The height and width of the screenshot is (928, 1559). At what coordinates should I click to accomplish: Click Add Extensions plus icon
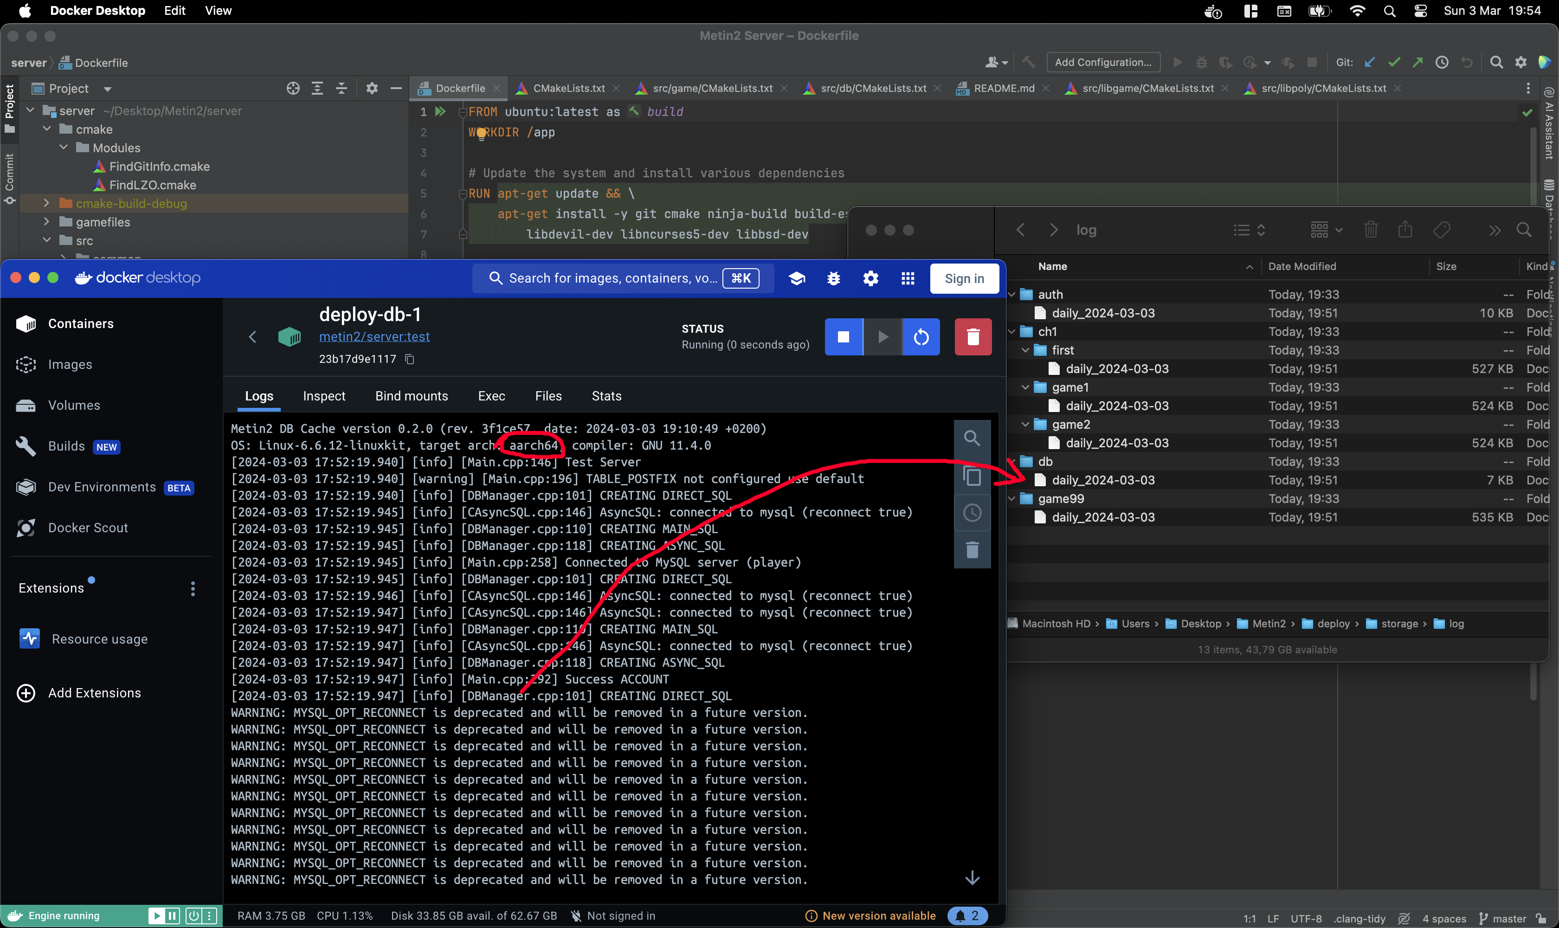[26, 693]
